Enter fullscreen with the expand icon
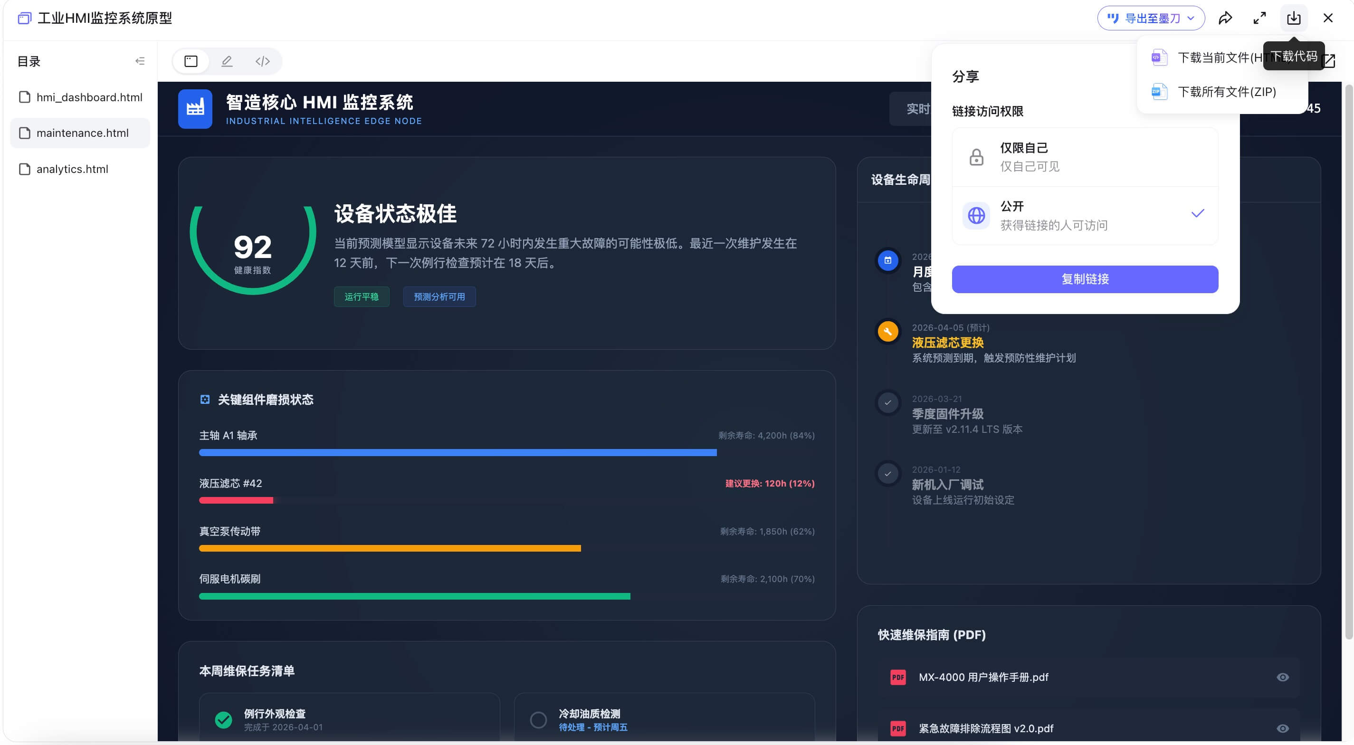Screen dimensions: 1354x745 (1259, 18)
